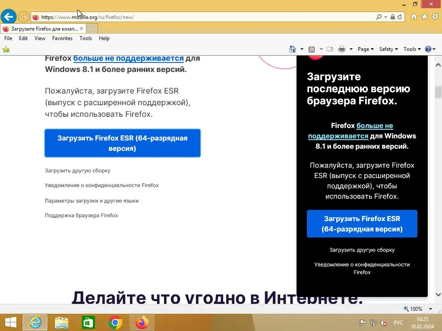The image size is (442, 331).
Task: Click the Forward navigation arrow
Action: coord(24,17)
